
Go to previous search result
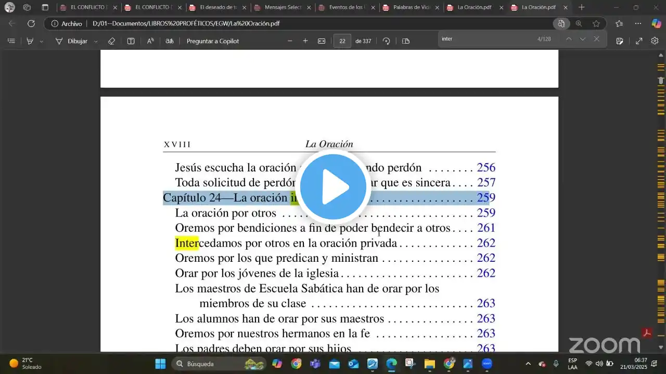[x=569, y=39]
